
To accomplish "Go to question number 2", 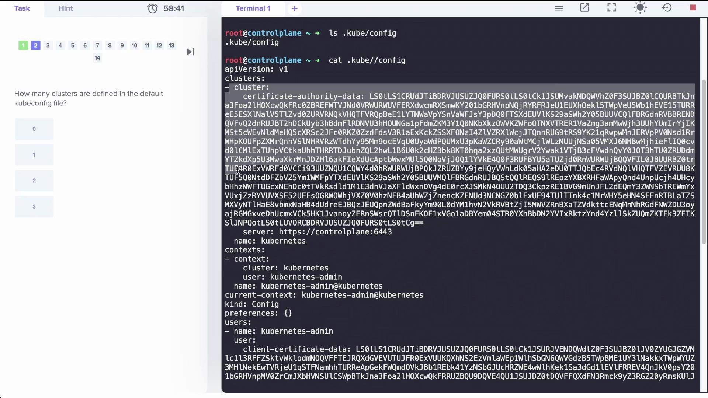I will point(35,46).
